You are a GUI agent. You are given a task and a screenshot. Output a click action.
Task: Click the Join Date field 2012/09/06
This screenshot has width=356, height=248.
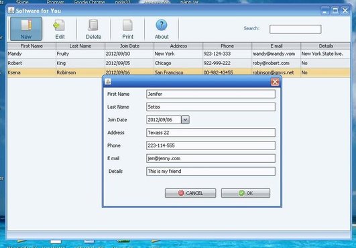164,119
